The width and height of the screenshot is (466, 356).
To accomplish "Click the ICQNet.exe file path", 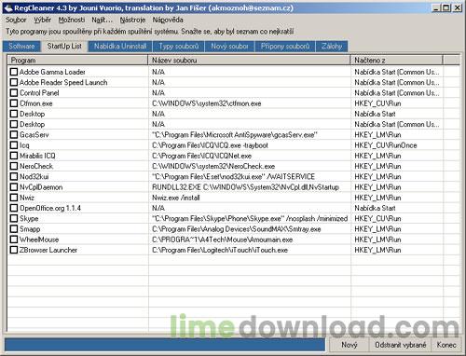I will tap(201, 156).
